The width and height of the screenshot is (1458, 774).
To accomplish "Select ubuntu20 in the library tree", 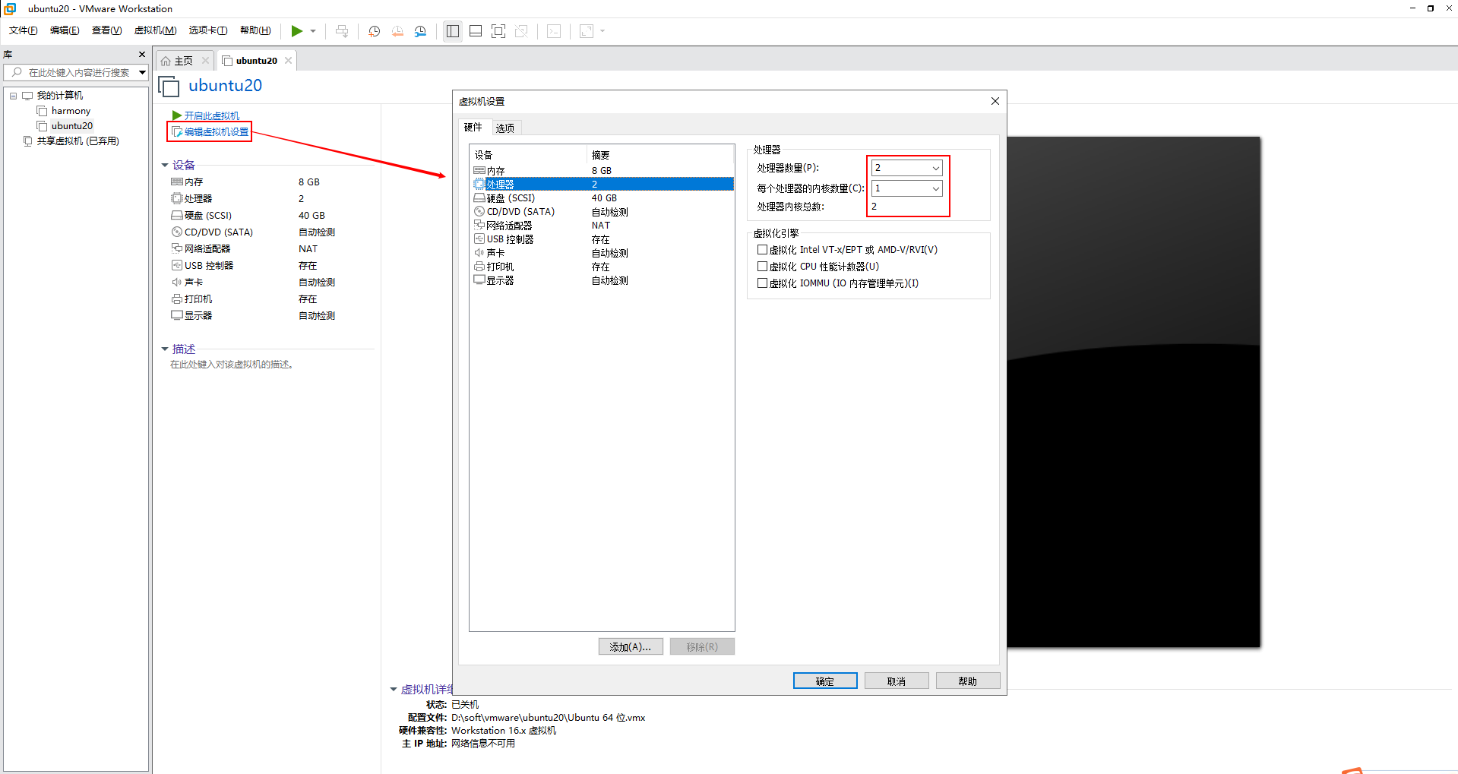I will coord(72,126).
